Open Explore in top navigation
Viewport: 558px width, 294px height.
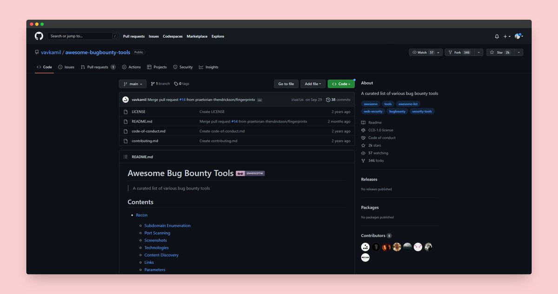pos(218,36)
